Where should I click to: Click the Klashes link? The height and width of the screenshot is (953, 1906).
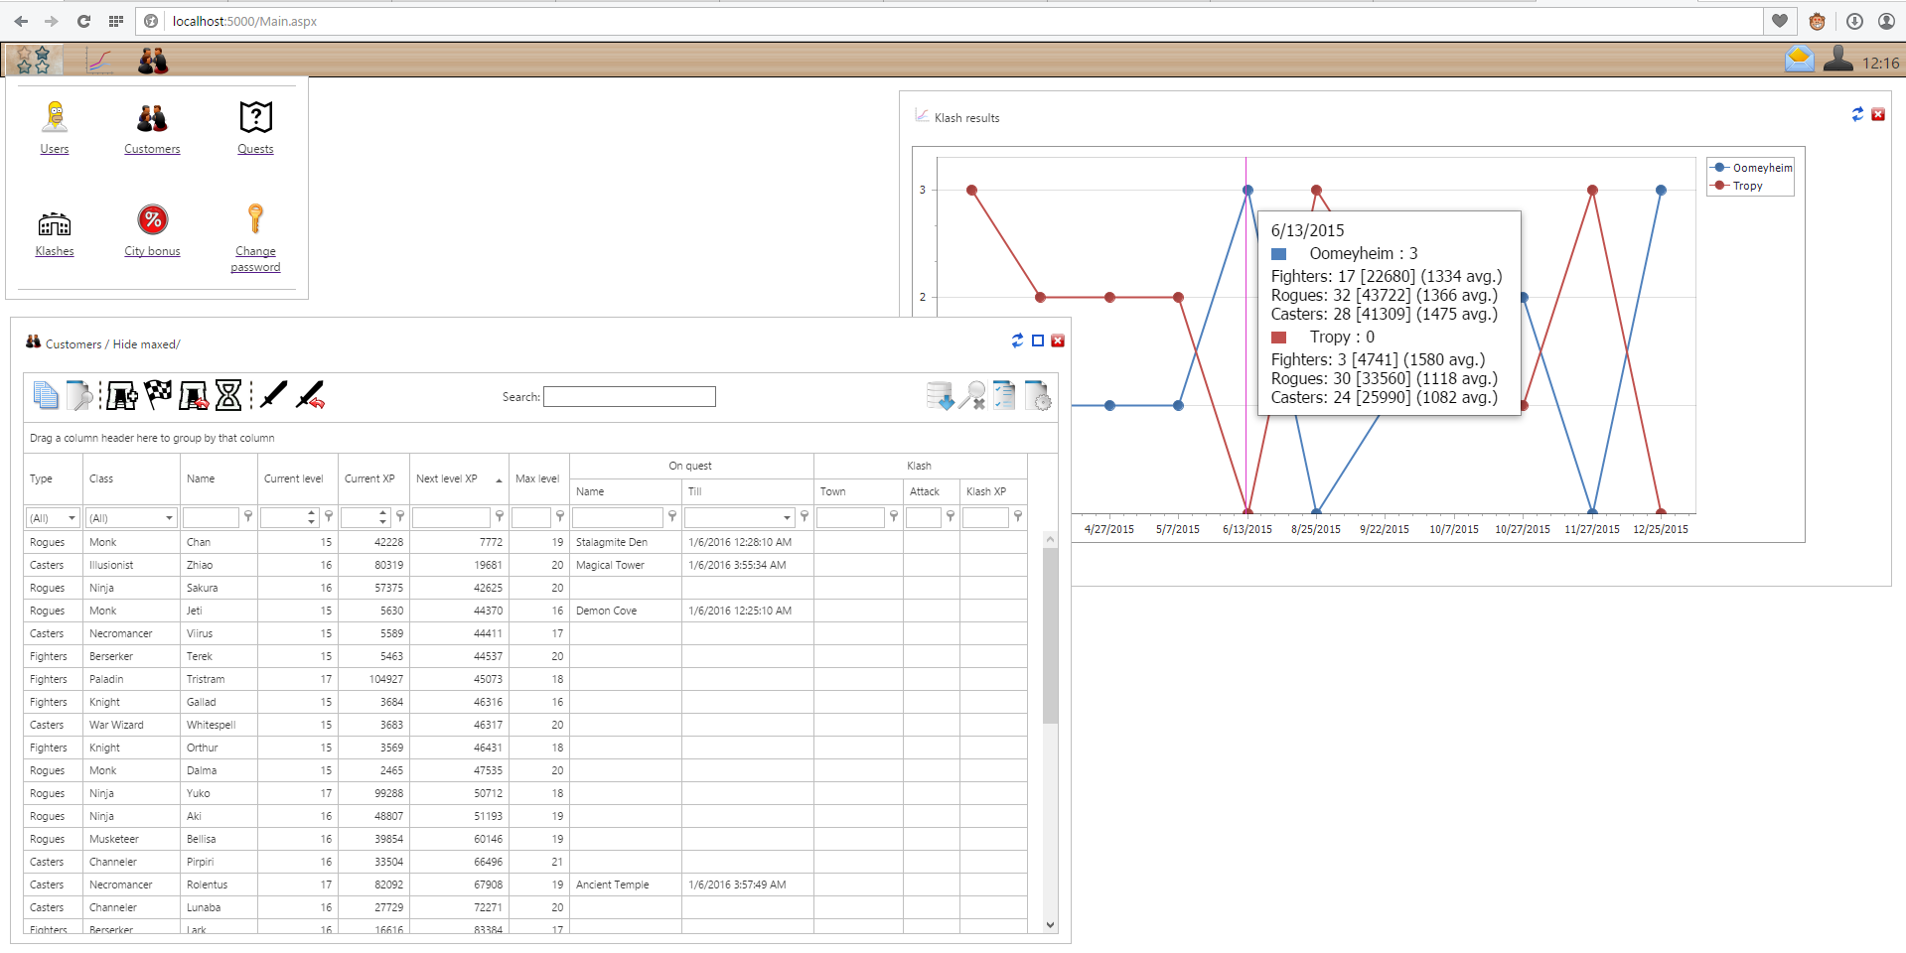click(x=55, y=251)
